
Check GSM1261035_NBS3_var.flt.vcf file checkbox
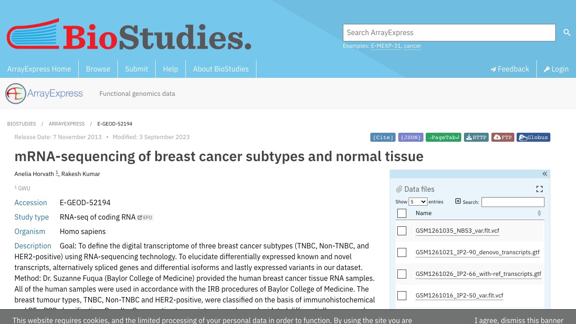click(402, 231)
